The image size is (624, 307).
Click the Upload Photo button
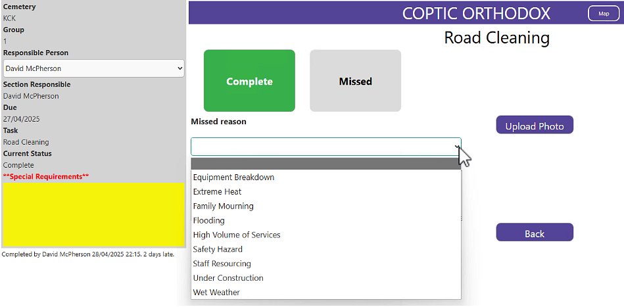point(534,126)
